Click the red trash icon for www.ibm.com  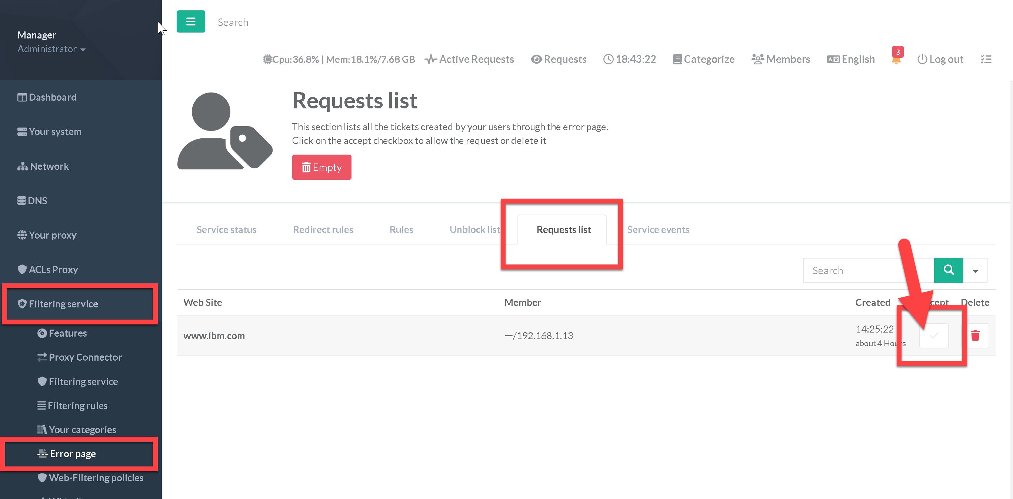pos(975,336)
